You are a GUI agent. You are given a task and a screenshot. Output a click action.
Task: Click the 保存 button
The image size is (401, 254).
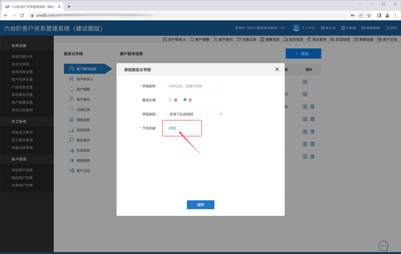tap(200, 205)
